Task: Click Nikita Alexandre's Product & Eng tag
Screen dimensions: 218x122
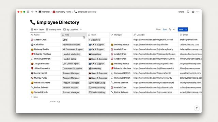Action: point(97,83)
